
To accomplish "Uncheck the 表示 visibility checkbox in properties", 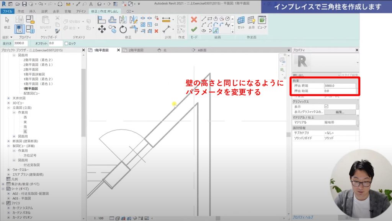I will pyautogui.click(x=326, y=107).
